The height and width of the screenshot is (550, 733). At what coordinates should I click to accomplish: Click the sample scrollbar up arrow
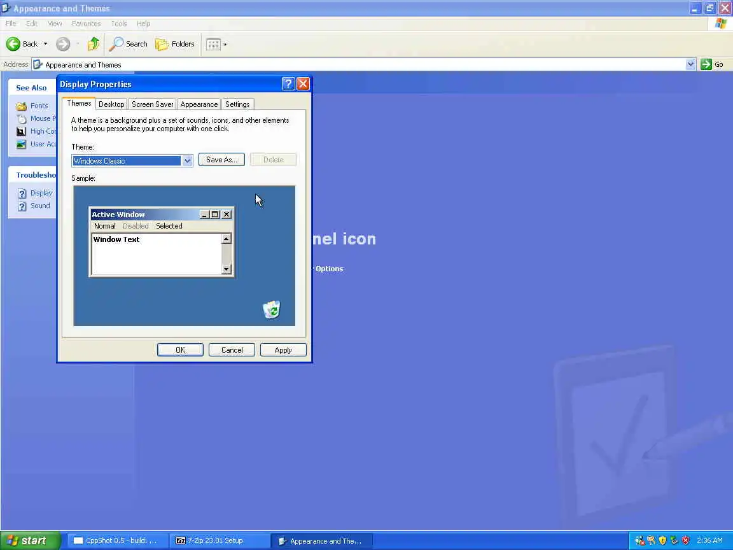pyautogui.click(x=227, y=239)
